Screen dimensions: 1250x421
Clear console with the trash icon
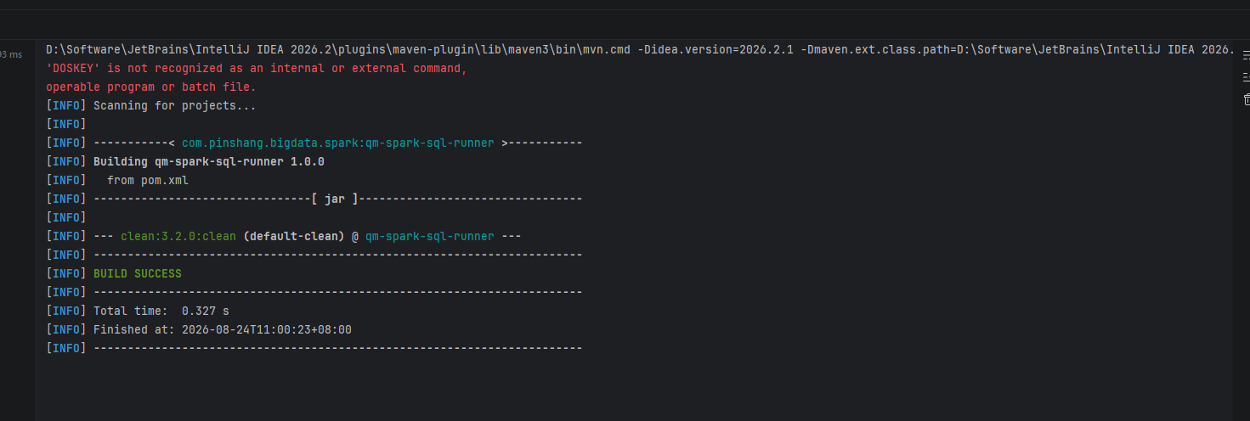(1246, 99)
